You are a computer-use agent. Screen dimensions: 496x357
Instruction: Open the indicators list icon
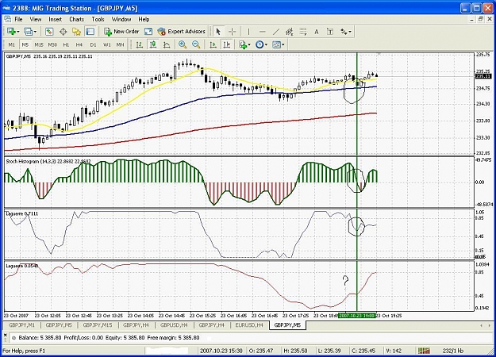tap(243, 44)
